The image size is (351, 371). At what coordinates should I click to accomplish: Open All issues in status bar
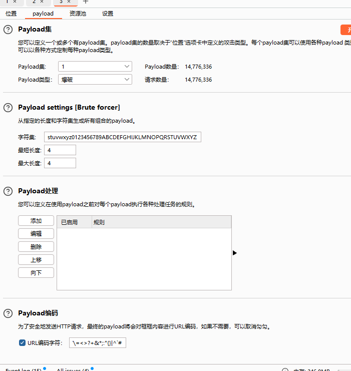tap(73, 369)
